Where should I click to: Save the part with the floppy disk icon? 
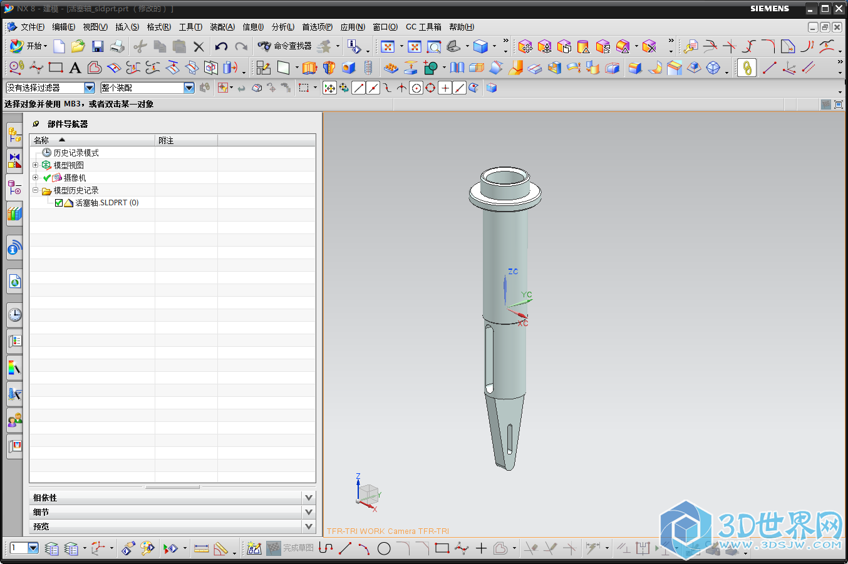pyautogui.click(x=98, y=46)
